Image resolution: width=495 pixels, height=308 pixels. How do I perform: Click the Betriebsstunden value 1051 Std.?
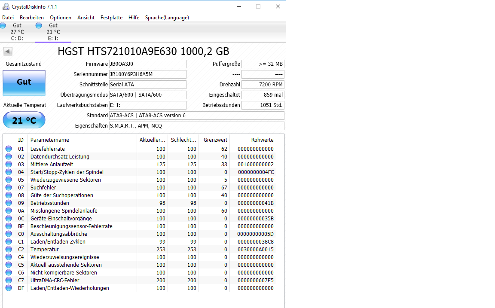point(263,105)
